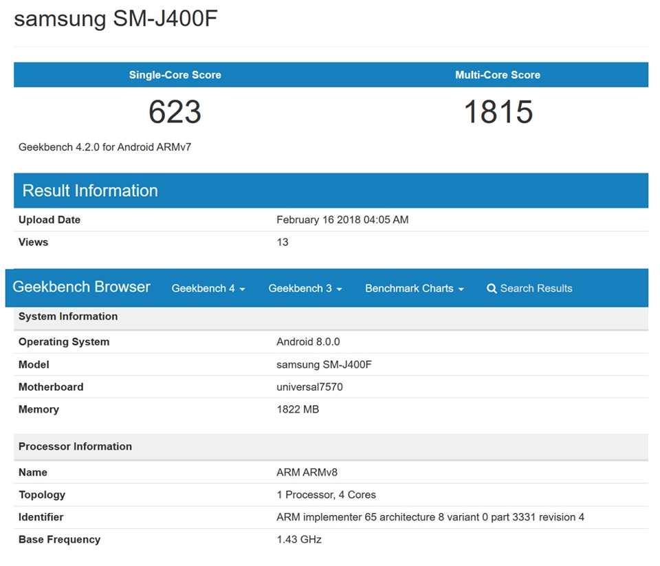This screenshot has height=566, width=660.
Task: Click the Views value 13
Action: point(283,242)
